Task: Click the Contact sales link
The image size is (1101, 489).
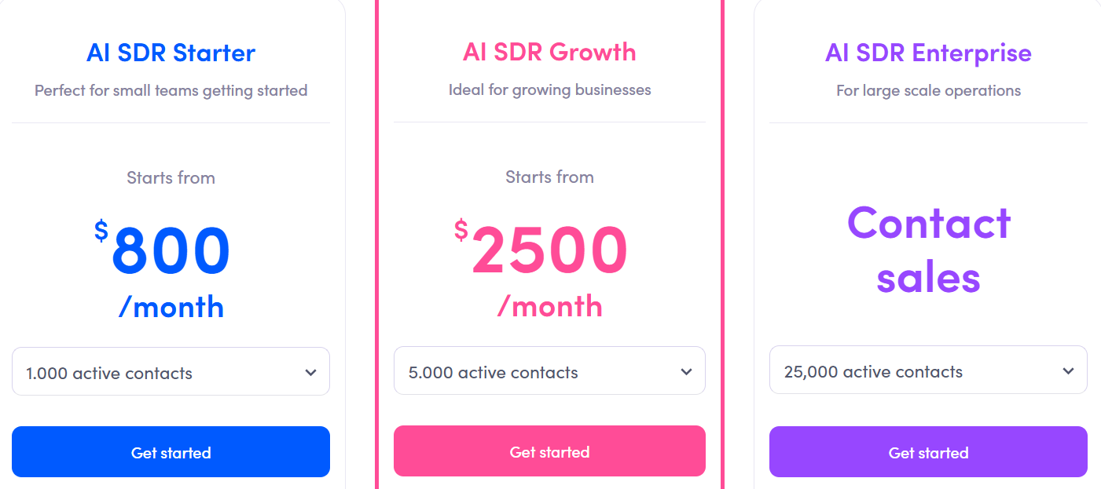Action: 928,251
